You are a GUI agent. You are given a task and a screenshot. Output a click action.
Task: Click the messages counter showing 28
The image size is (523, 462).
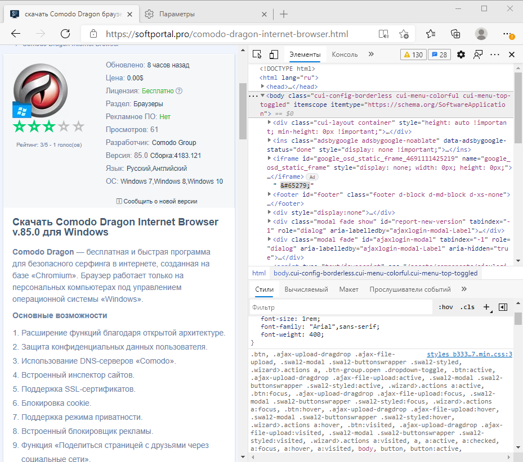pyautogui.click(x=439, y=55)
